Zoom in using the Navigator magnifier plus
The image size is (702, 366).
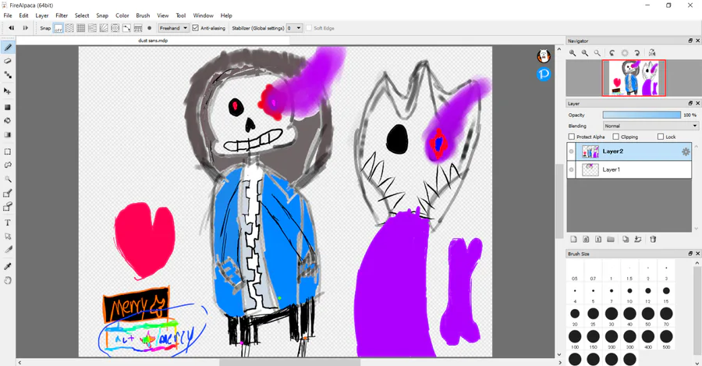(573, 53)
